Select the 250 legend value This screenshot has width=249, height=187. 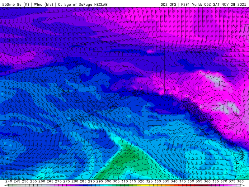point(25,181)
